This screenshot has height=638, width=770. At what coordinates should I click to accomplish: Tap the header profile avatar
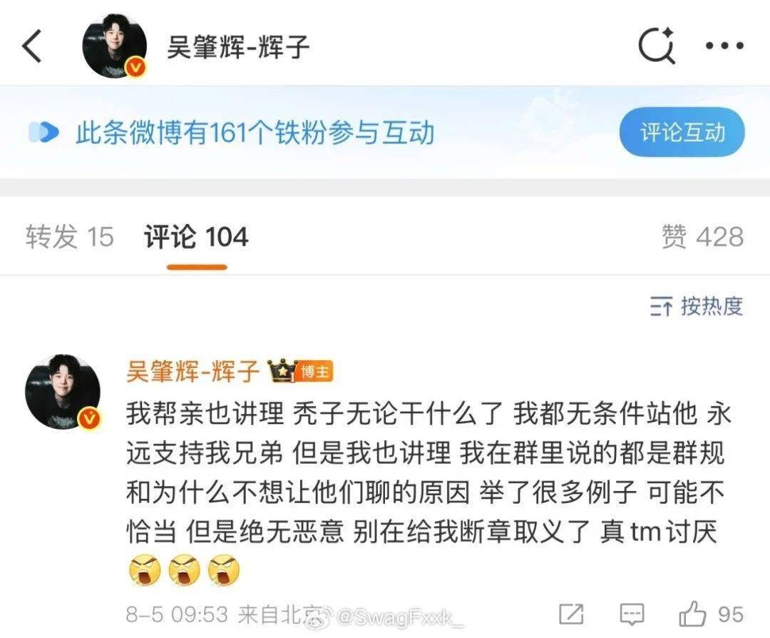tap(114, 46)
